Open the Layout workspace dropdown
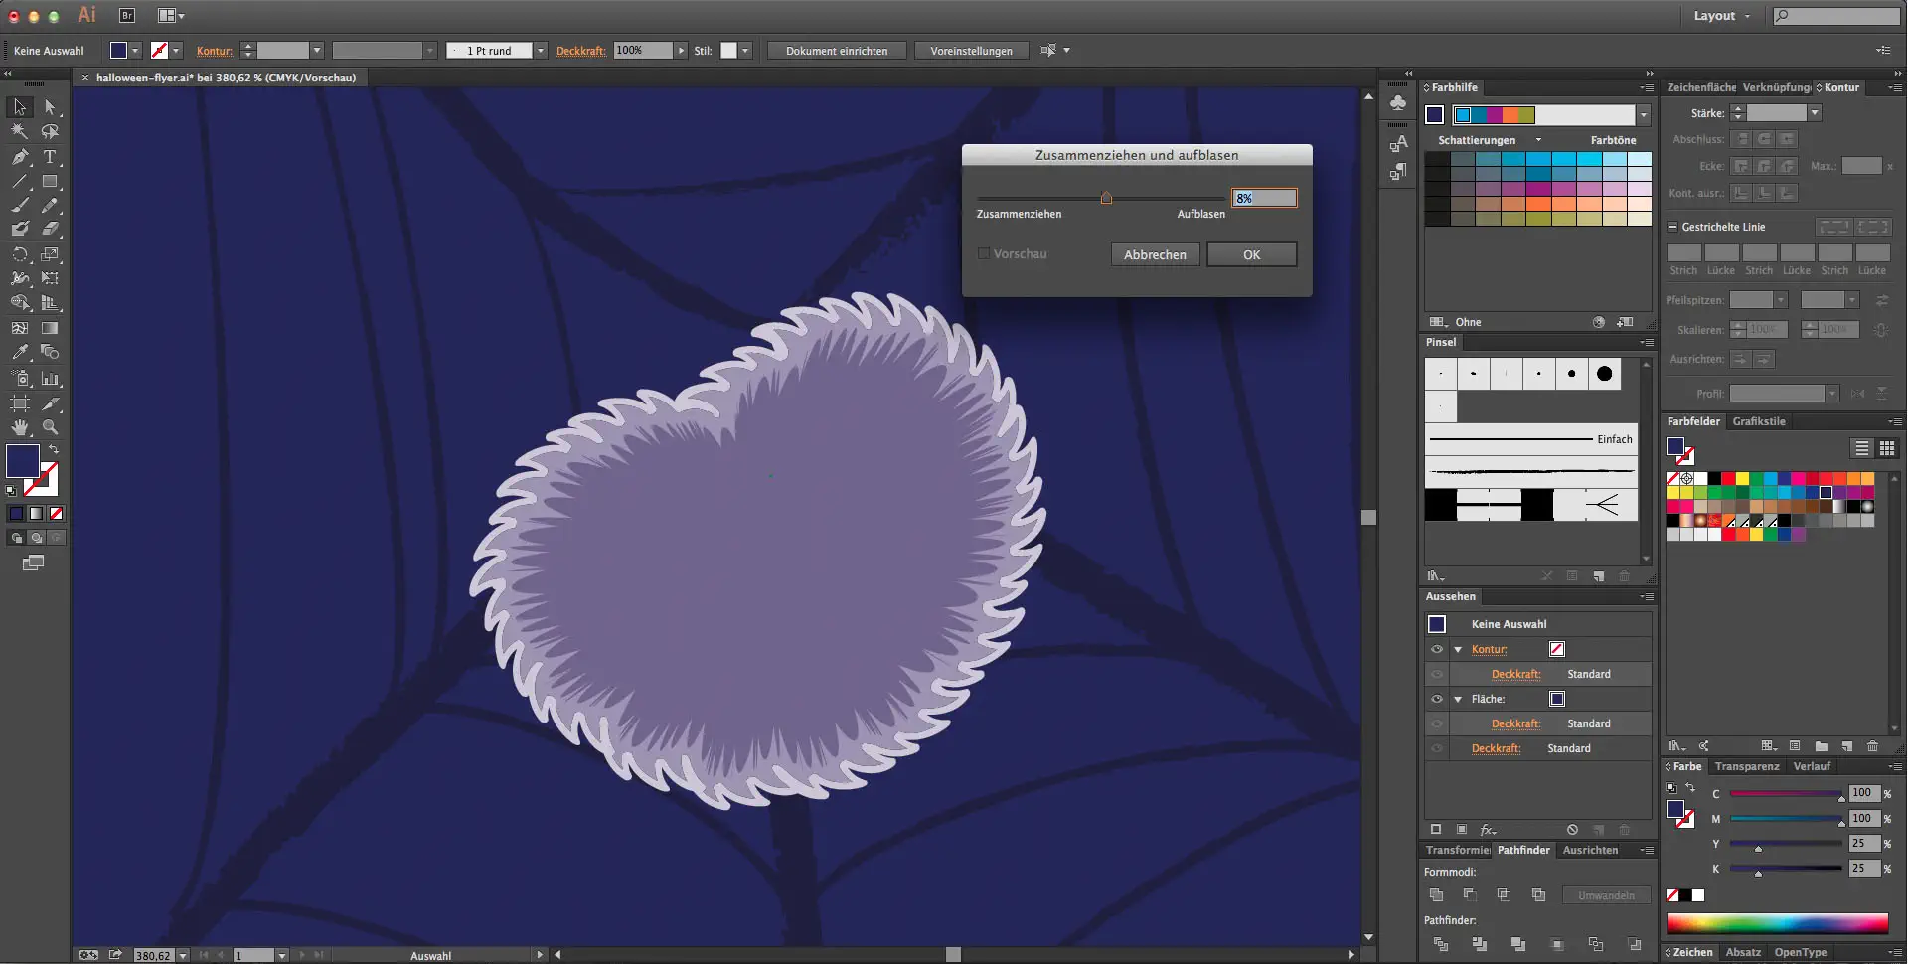This screenshot has height=964, width=1908. pos(1722,16)
